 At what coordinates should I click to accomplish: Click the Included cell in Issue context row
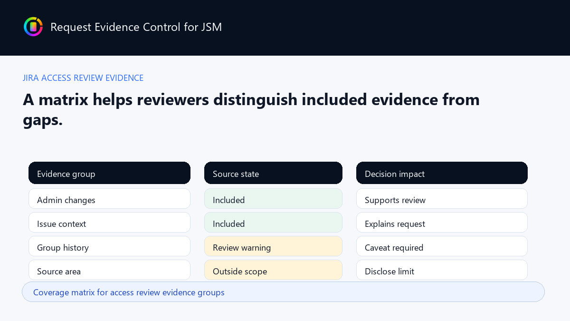click(x=273, y=223)
